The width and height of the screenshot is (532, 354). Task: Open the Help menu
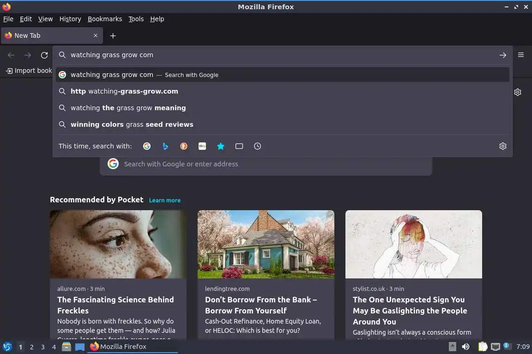[157, 19]
